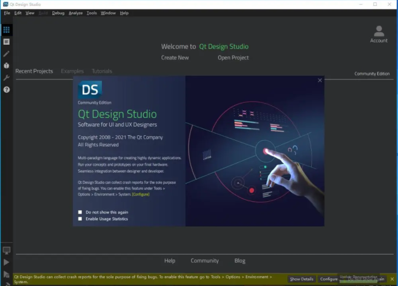398x286 pixels.
Task: Open Help mode question mark icon
Action: pyautogui.click(x=6, y=90)
